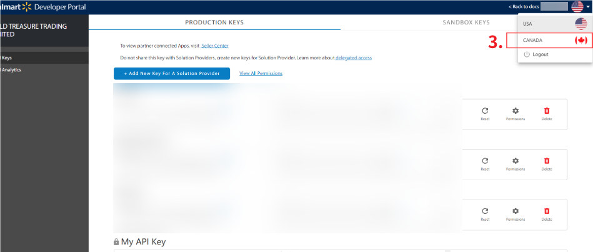Click the Walmart Developer Portal logo

(42, 7)
